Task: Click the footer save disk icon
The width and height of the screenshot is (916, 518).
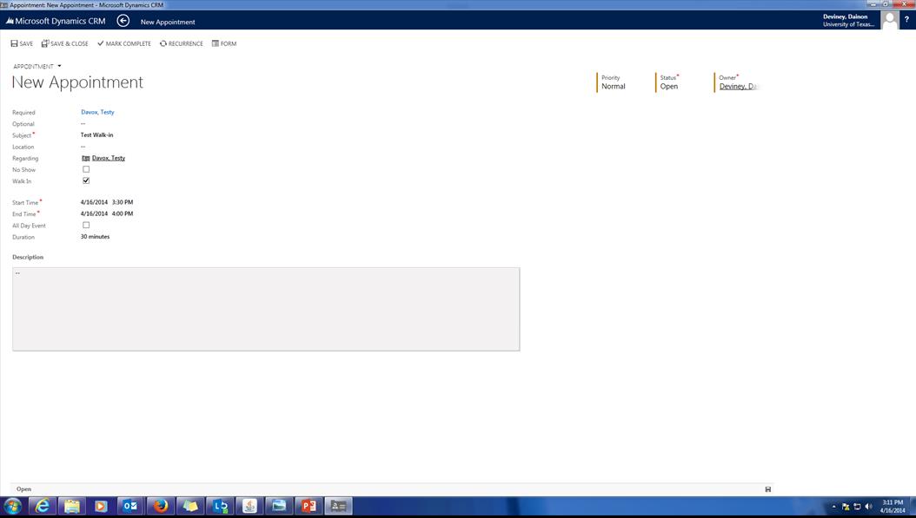Action: (767, 489)
